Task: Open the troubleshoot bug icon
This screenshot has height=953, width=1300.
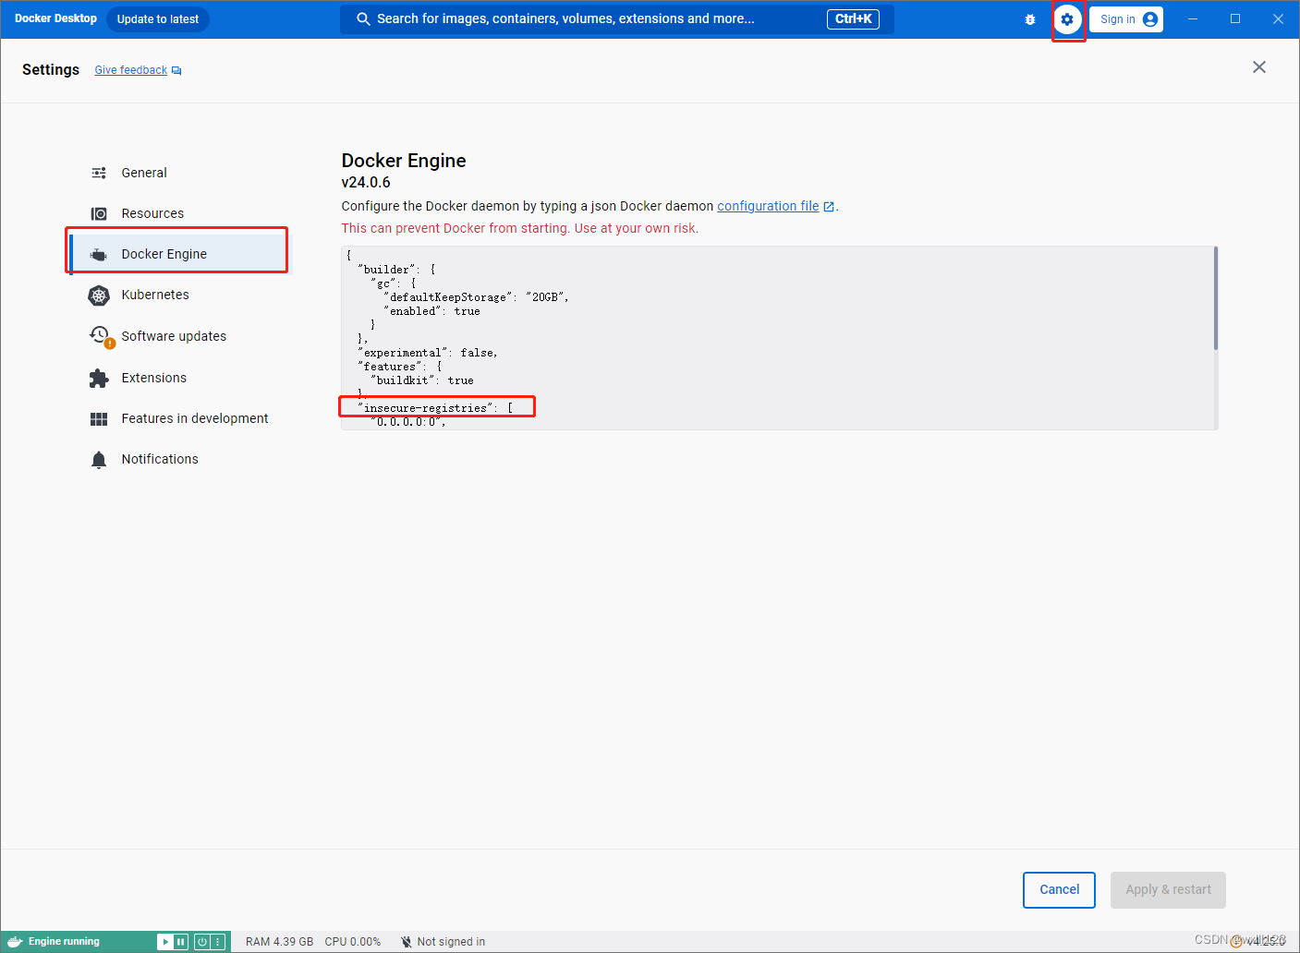Action: click(1030, 19)
